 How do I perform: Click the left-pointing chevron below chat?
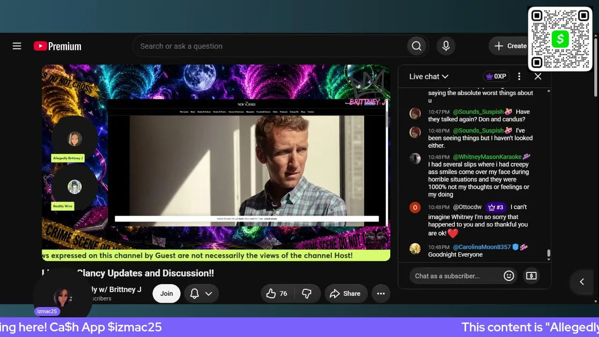582,281
